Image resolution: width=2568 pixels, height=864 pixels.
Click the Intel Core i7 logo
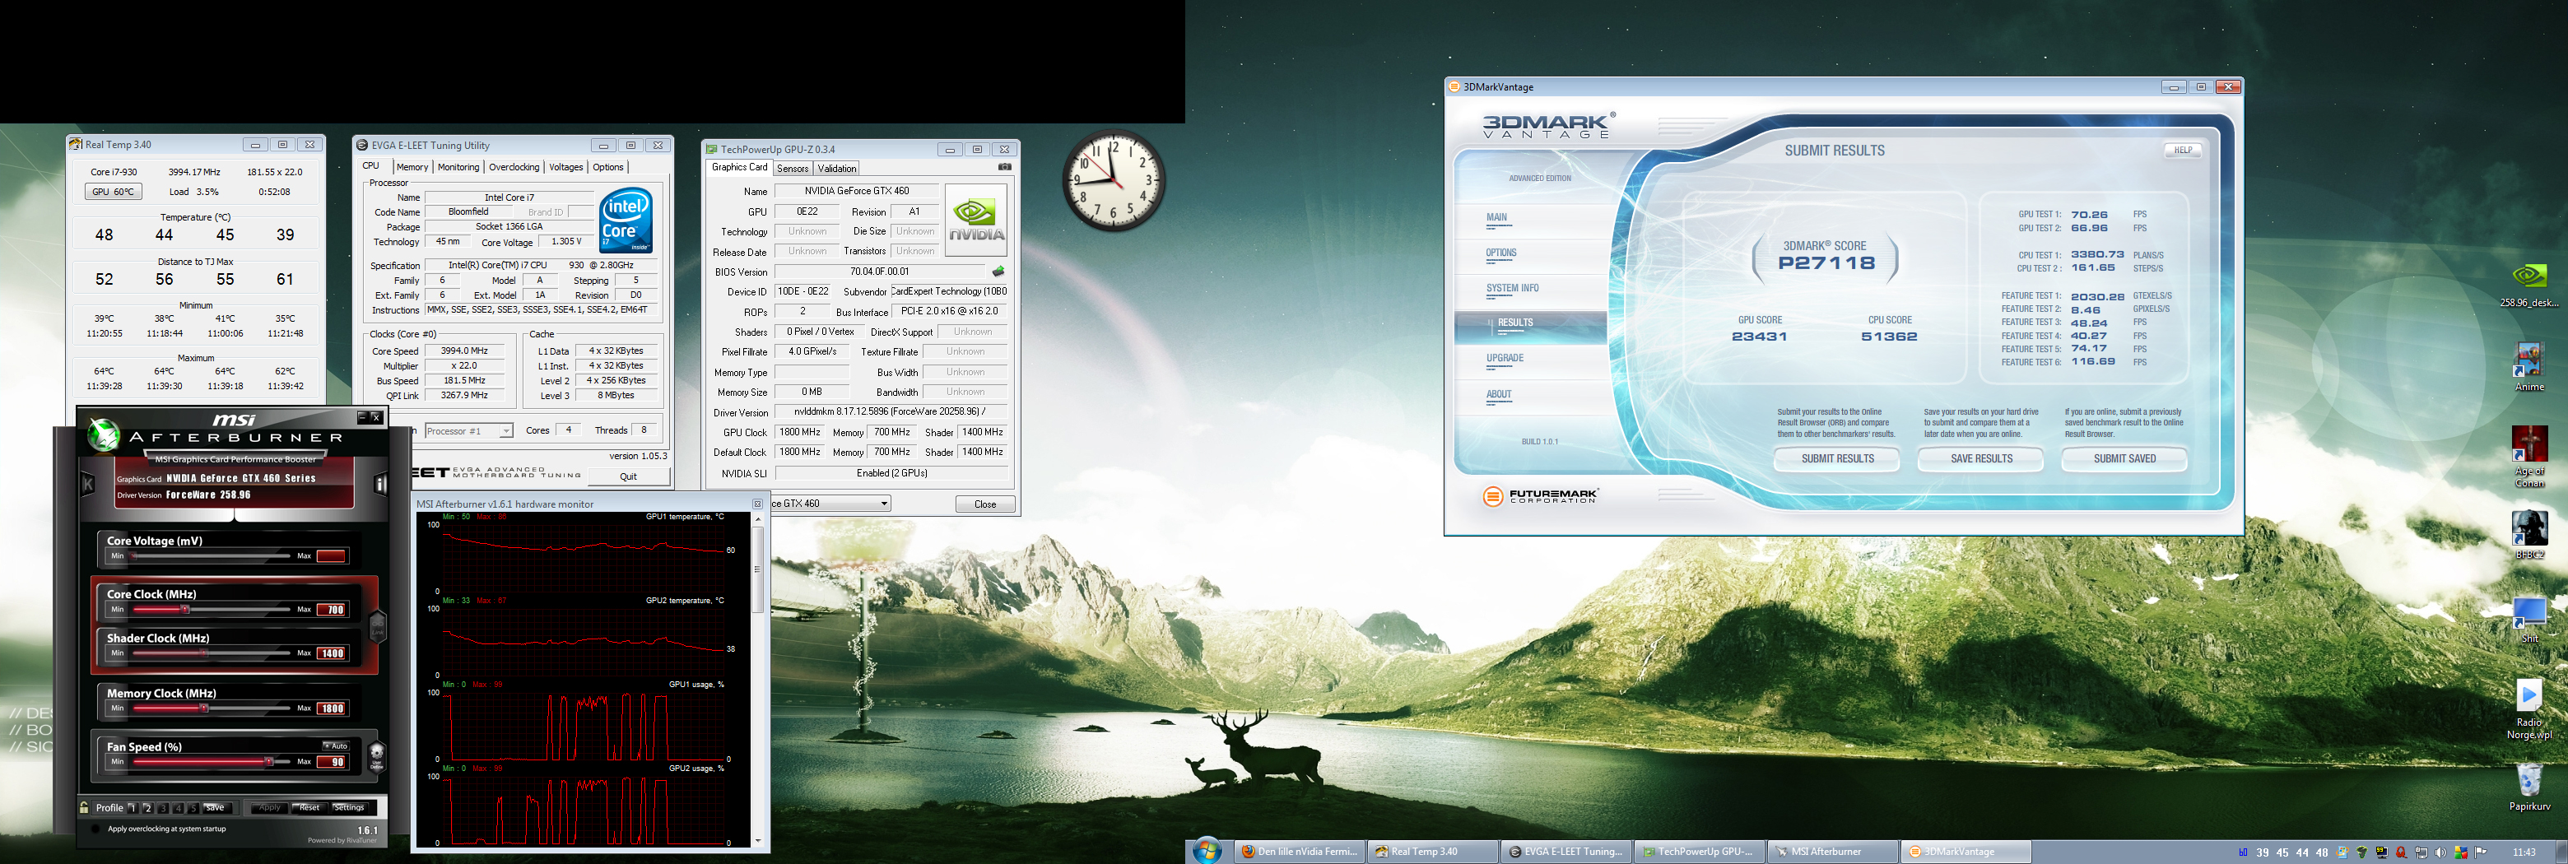coord(626,219)
